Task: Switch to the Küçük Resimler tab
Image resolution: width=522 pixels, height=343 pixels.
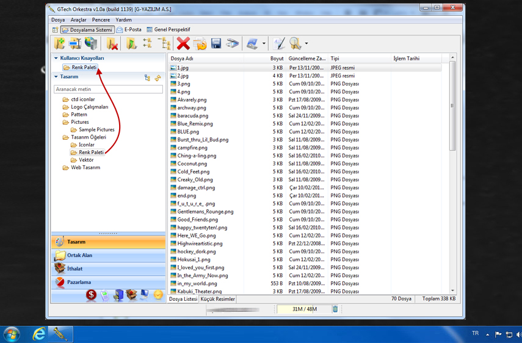Action: coord(218,299)
